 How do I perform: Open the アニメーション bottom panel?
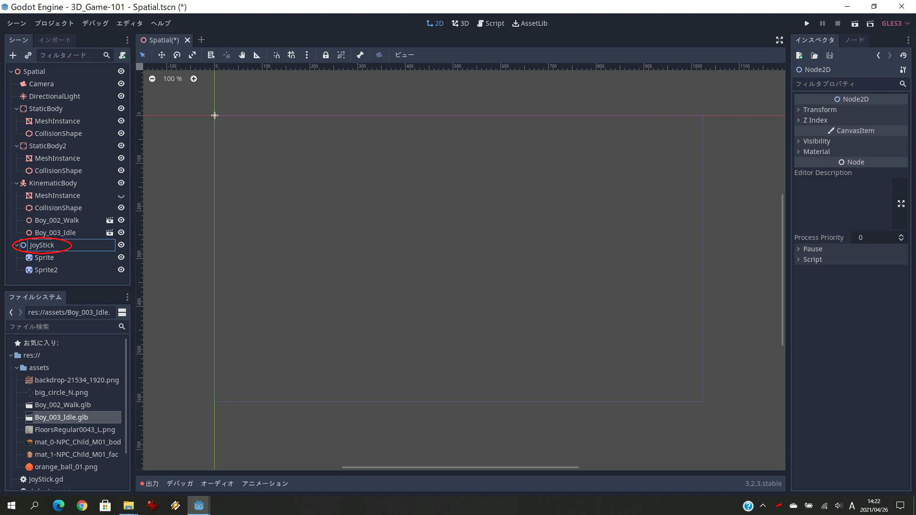click(x=265, y=484)
